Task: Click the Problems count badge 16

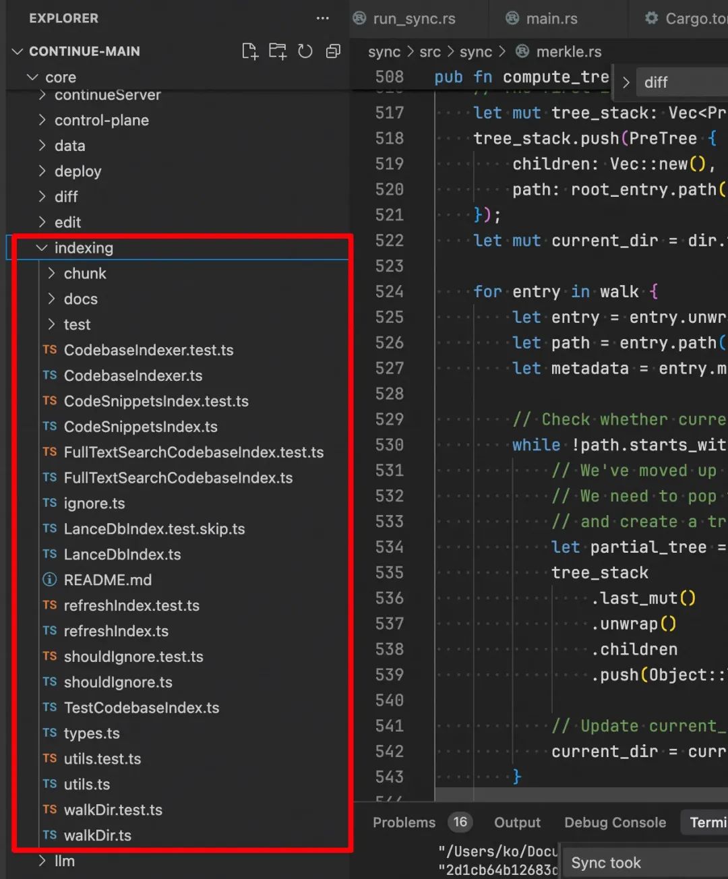Action: click(460, 822)
